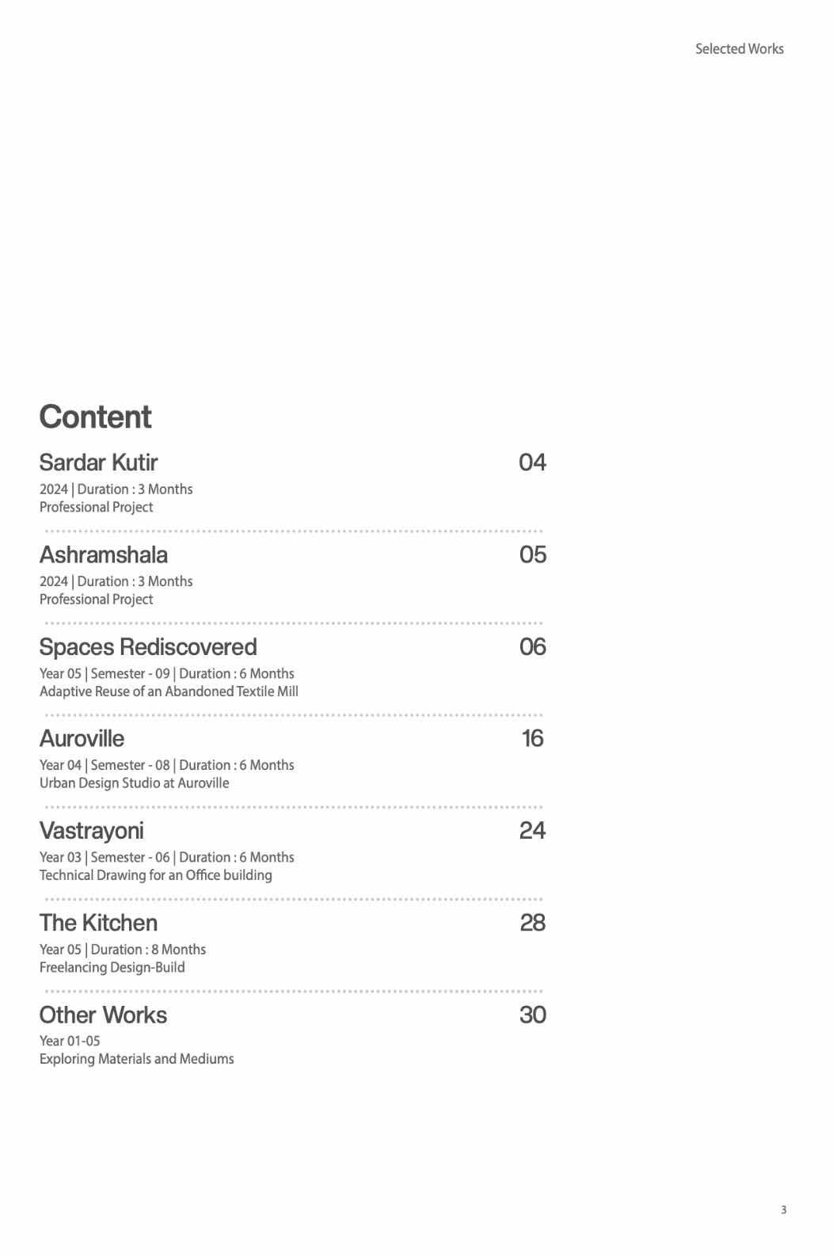Click page number 28 for The Kitchen

tap(532, 923)
